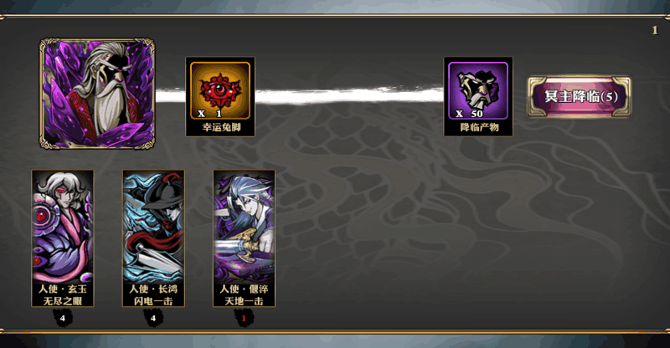Click the 人使·玄玉 name text

pos(63,289)
